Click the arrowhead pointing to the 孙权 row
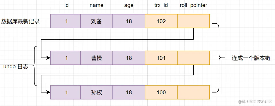 pyautogui.click(x=48, y=92)
